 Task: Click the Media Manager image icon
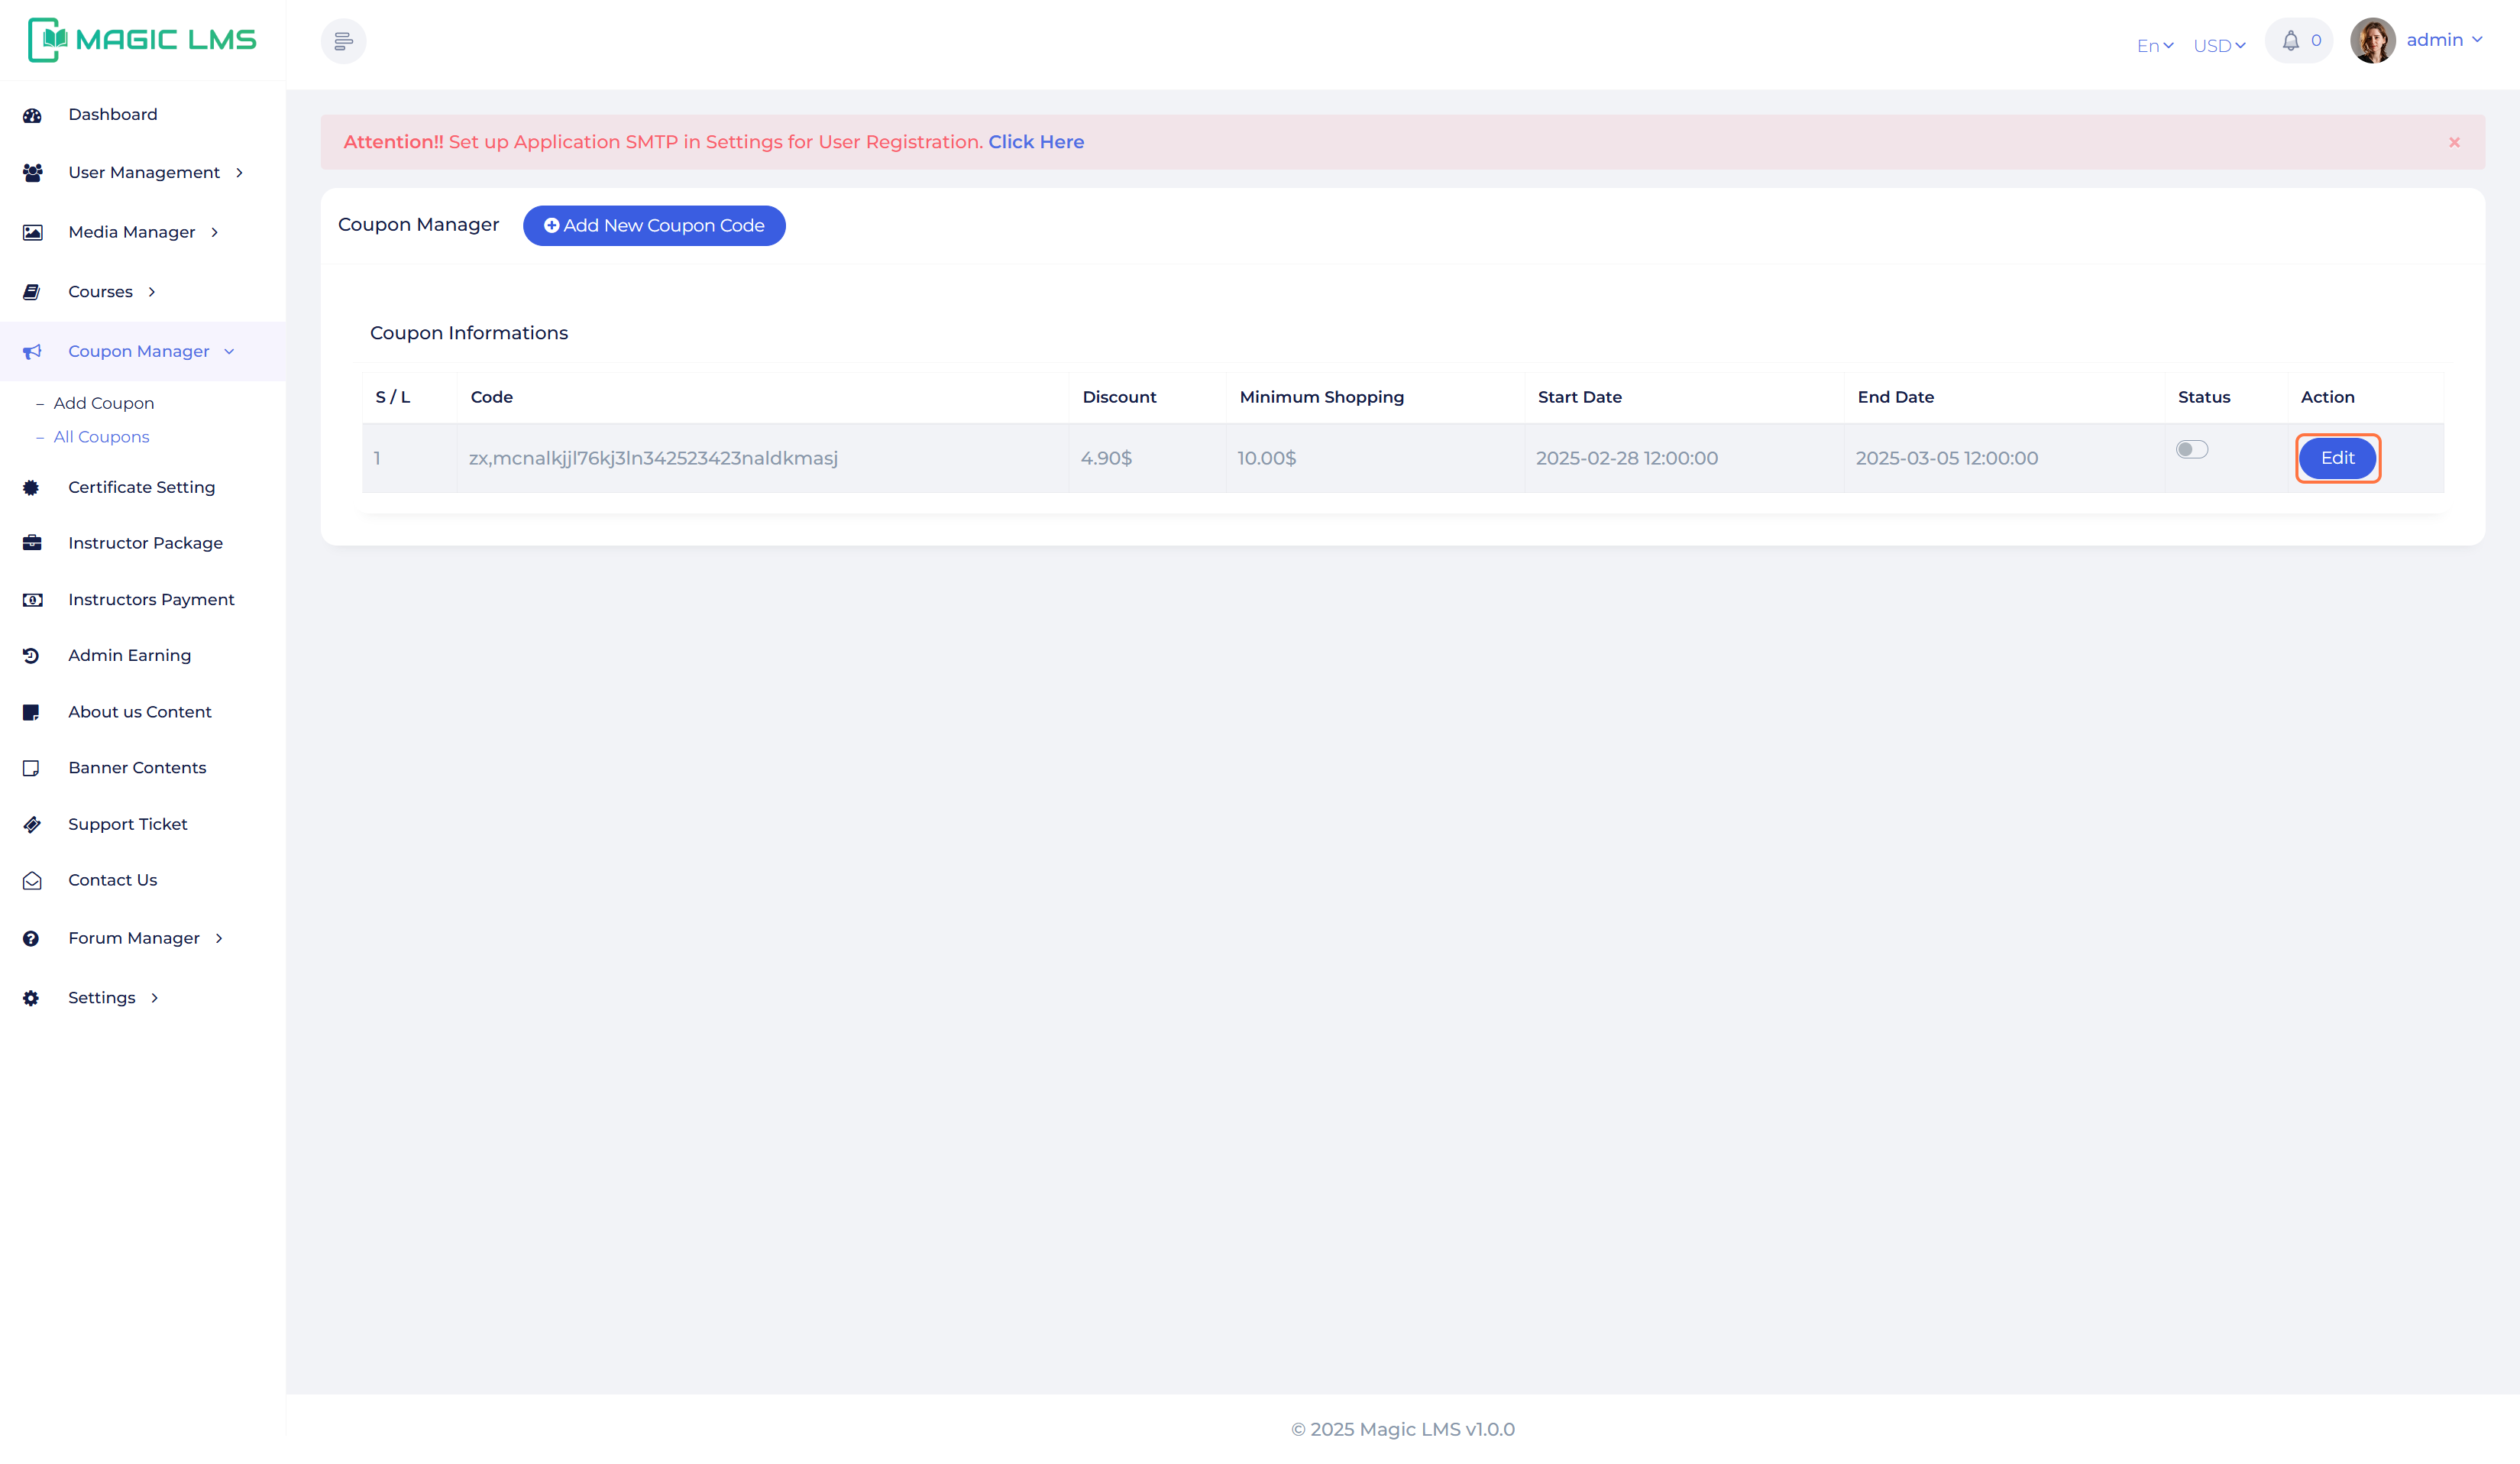point(32,232)
